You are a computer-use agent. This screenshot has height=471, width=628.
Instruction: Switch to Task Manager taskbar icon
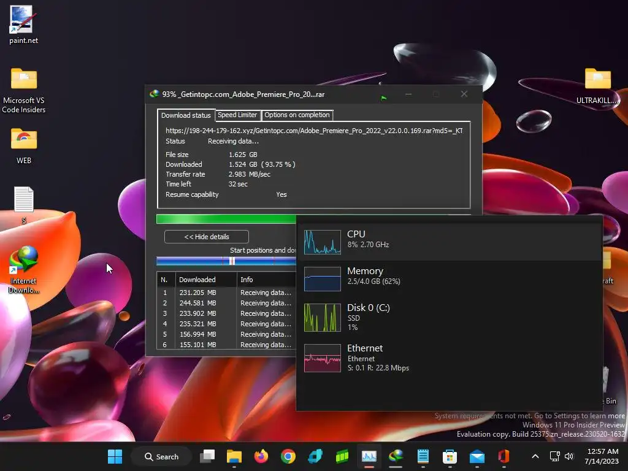[369, 456]
